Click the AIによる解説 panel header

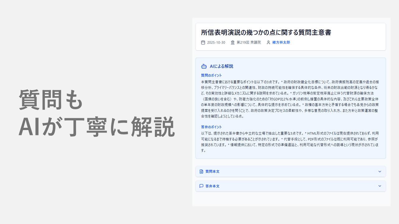click(222, 66)
